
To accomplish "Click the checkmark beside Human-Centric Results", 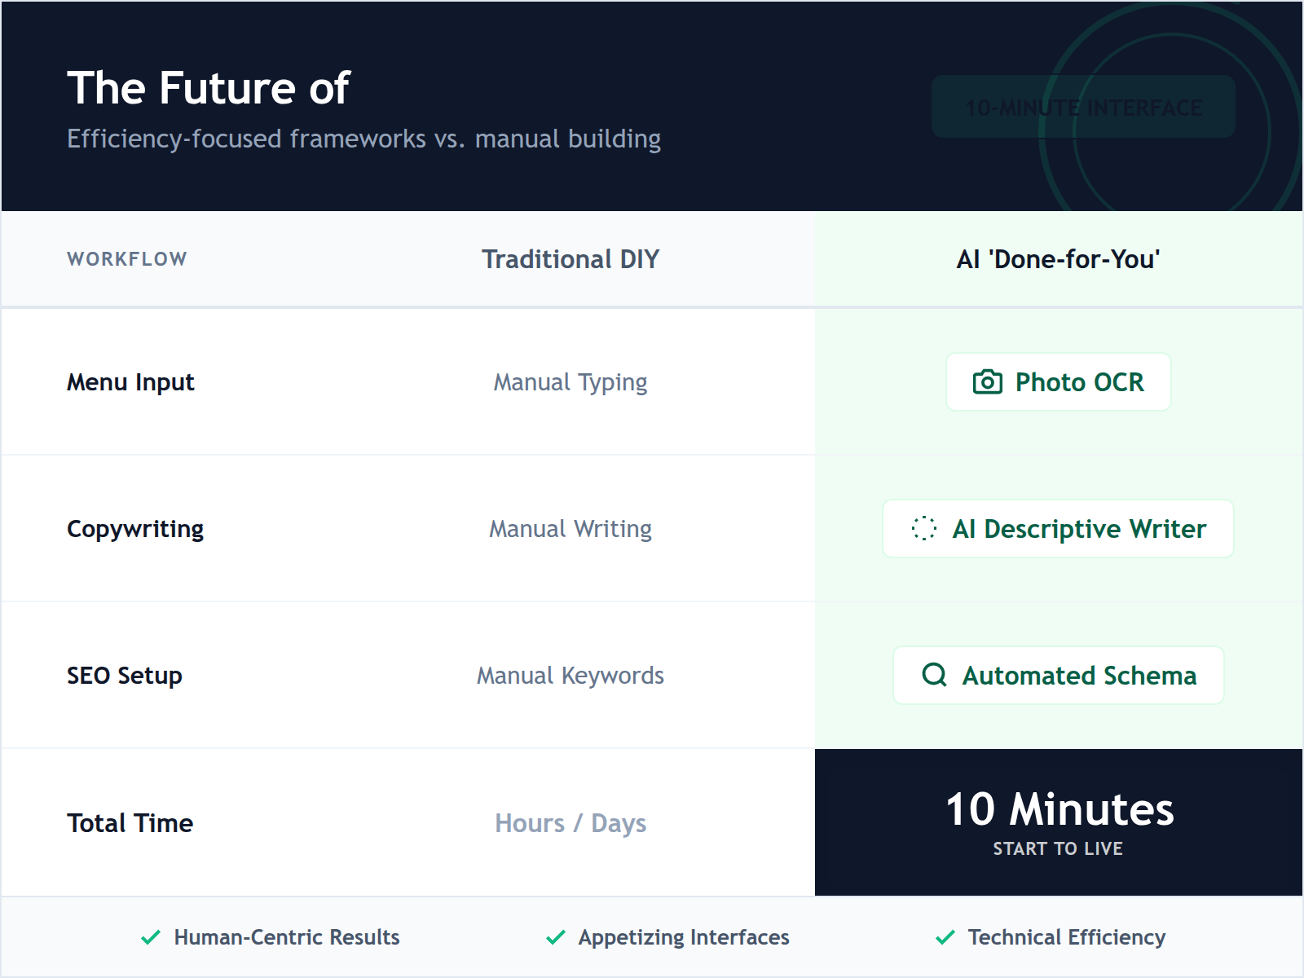I will [150, 937].
